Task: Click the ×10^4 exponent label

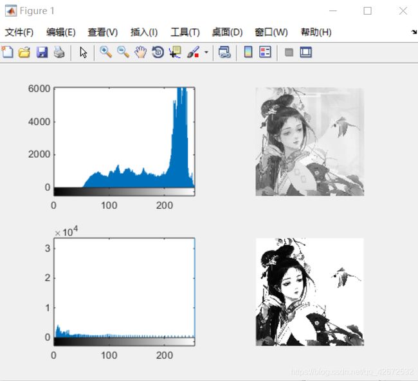Action: click(x=66, y=232)
